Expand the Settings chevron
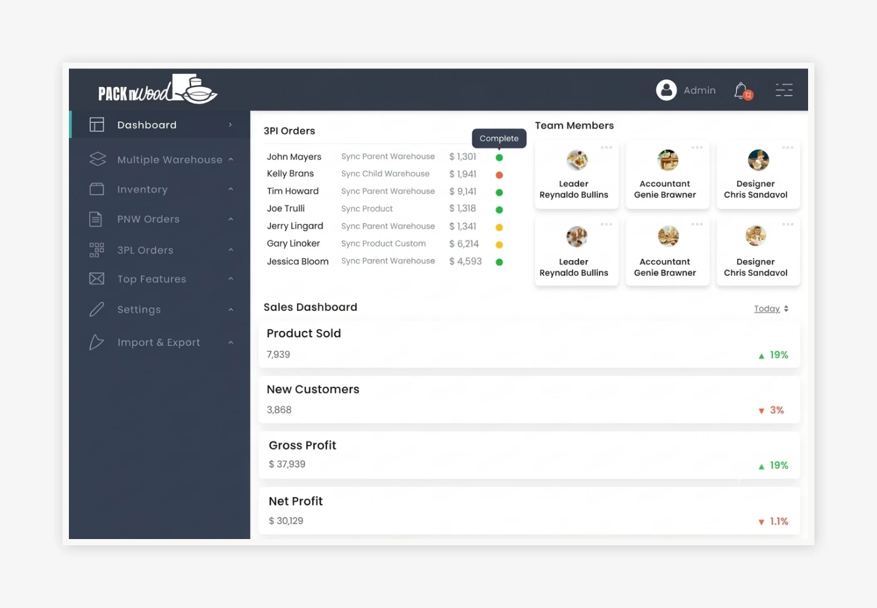The image size is (877, 608). [231, 309]
